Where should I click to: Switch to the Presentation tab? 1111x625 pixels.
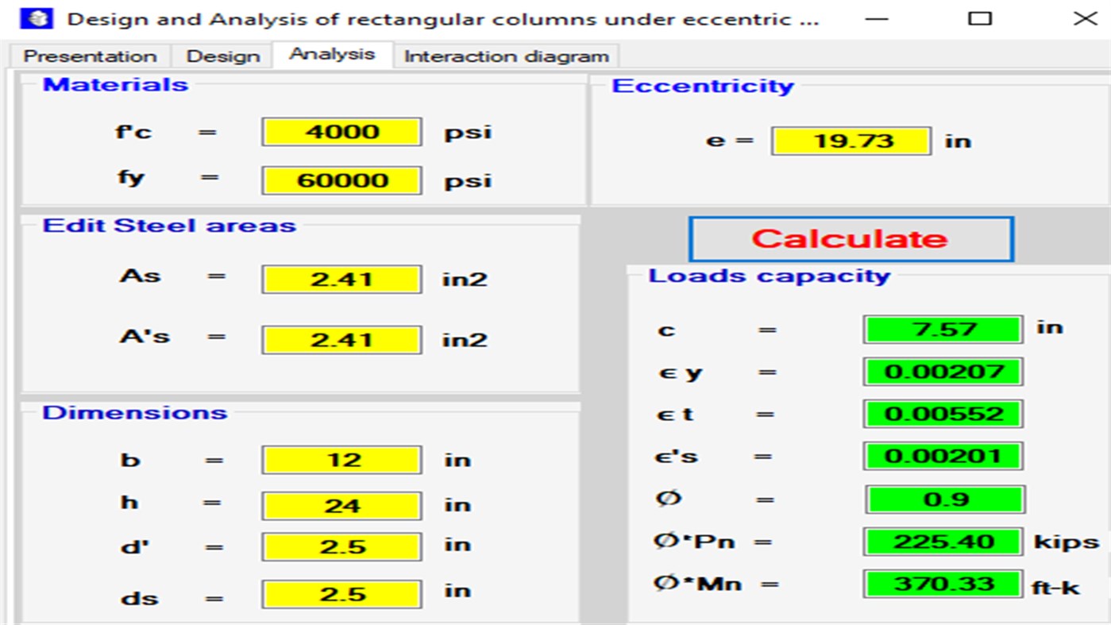(89, 56)
